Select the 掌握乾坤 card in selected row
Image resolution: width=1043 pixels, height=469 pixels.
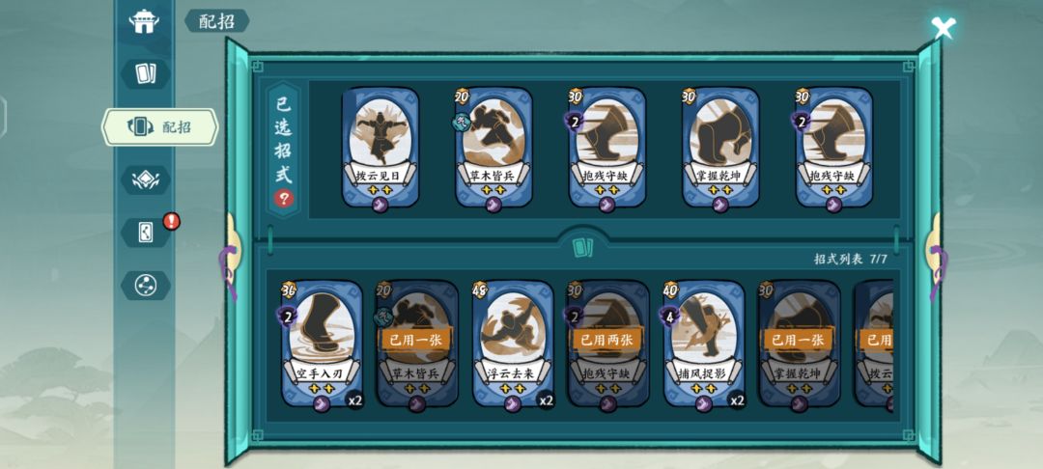click(720, 150)
